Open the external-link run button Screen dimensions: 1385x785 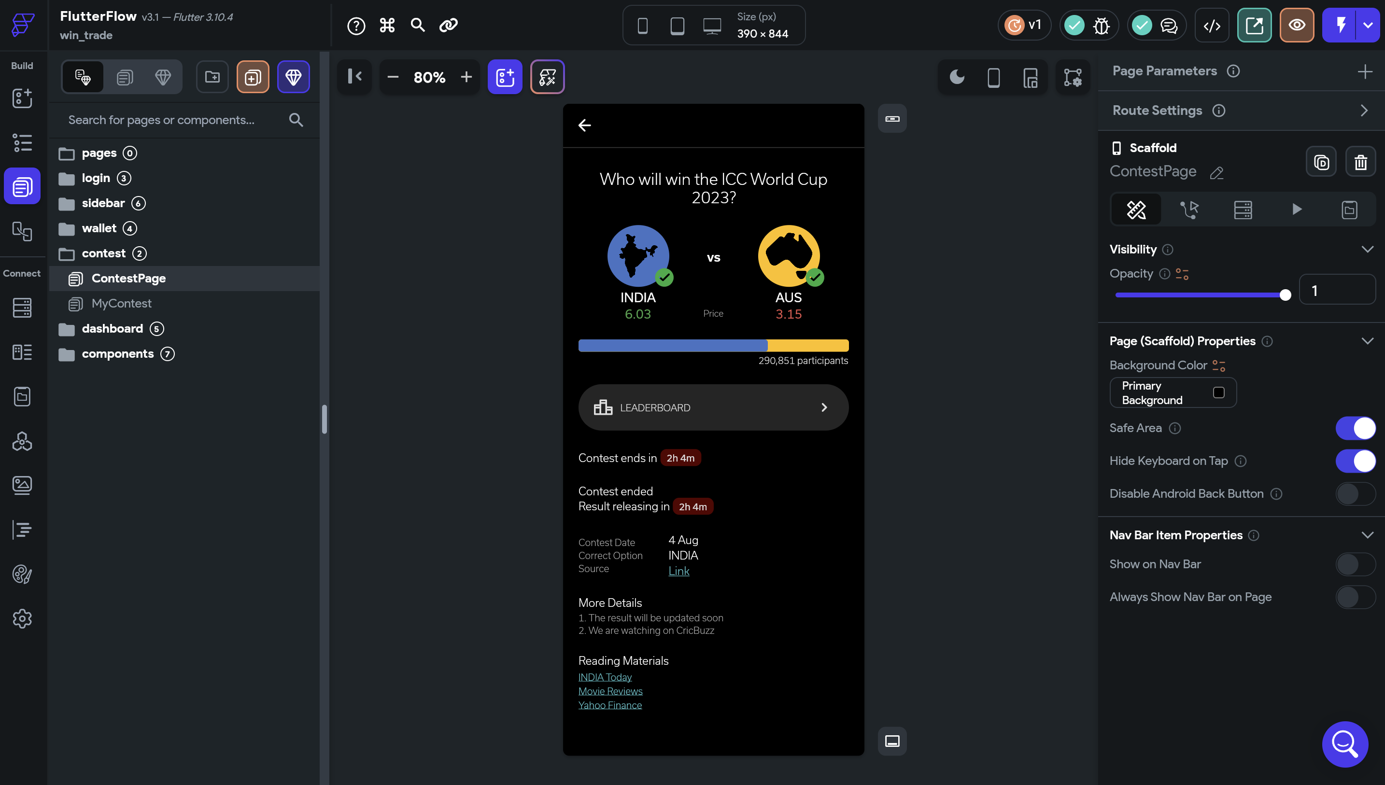[x=1255, y=25]
